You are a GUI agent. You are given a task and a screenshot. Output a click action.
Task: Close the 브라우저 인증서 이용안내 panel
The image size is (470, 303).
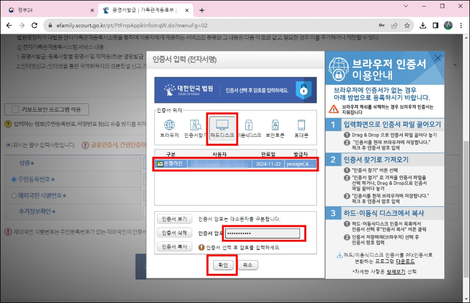coord(438,58)
